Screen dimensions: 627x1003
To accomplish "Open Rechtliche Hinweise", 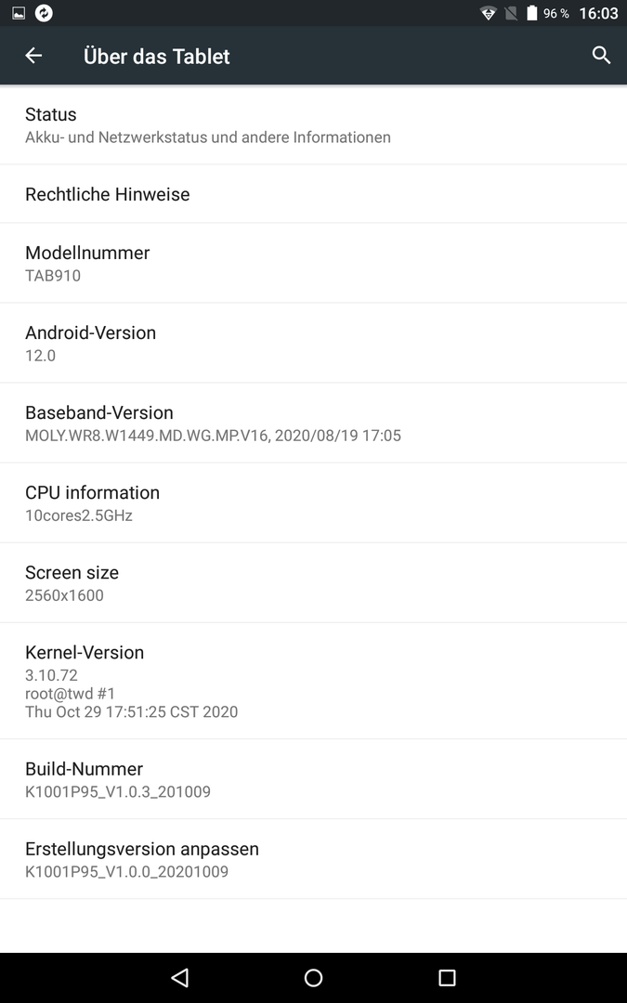I will coord(314,194).
